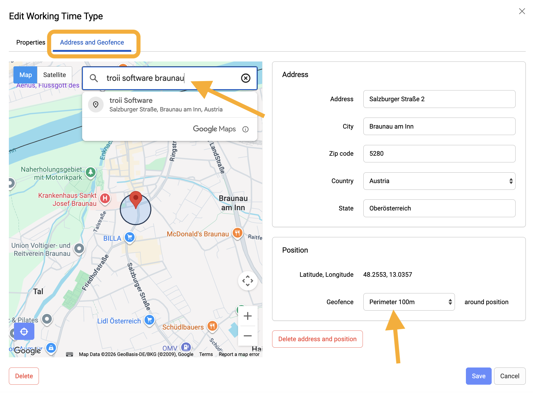Screen dimensions: 533x393
Task: Select the Map view toggle
Action: pos(25,75)
